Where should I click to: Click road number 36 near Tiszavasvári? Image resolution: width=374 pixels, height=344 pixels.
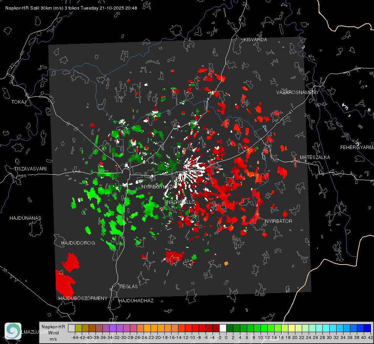24,176
